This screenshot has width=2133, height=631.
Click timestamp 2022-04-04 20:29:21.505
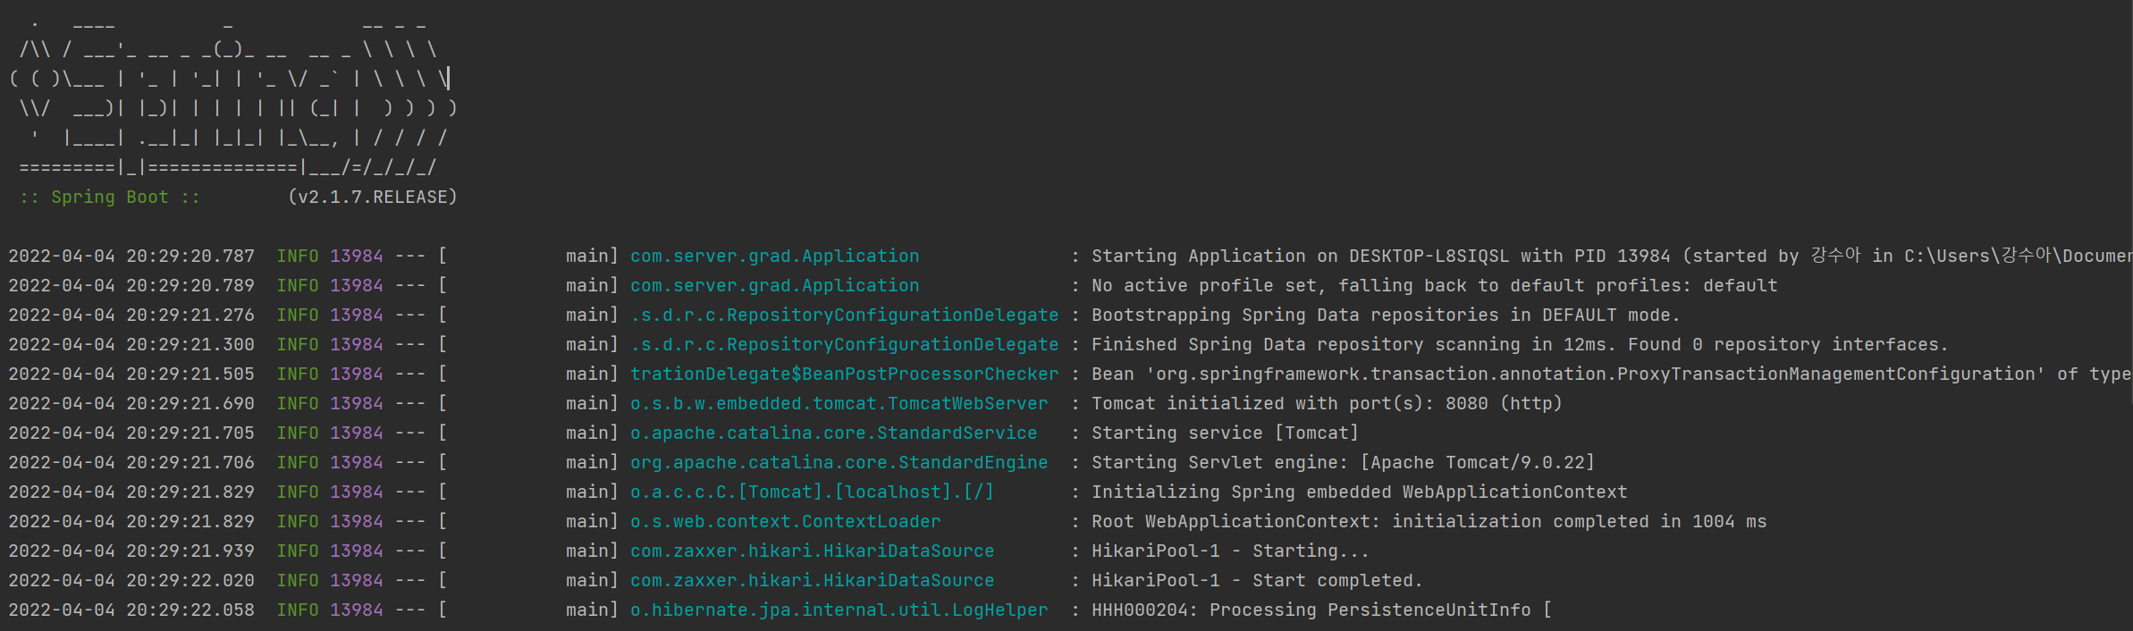[131, 374]
